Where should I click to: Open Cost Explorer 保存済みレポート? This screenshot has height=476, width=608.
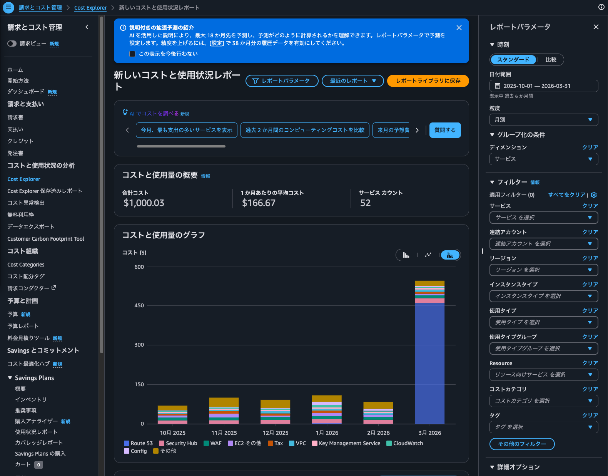[45, 191]
